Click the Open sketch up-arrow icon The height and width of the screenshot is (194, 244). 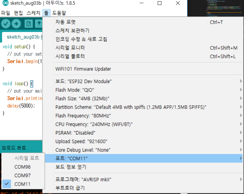click(x=39, y=24)
